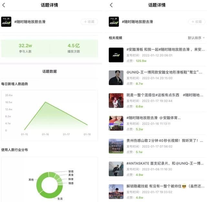Go back from right topic details screen
The width and height of the screenshot is (207, 202).
coord(111,5)
